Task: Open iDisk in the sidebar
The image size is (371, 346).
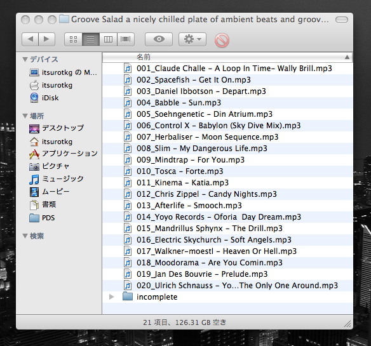Action: (x=44, y=98)
